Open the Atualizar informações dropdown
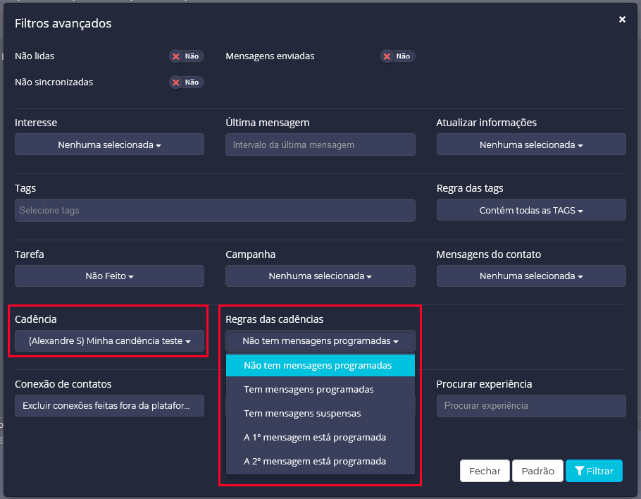641x499 pixels. click(x=531, y=144)
